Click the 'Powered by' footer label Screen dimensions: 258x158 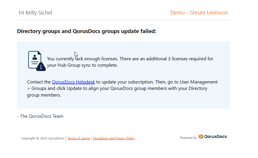click(x=188, y=138)
